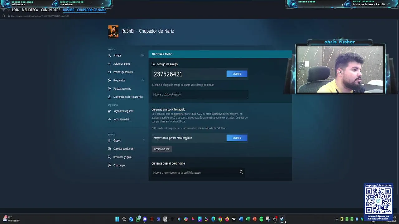Open Partidas recentes in sidebar
The image size is (399, 224).
[x=122, y=89]
